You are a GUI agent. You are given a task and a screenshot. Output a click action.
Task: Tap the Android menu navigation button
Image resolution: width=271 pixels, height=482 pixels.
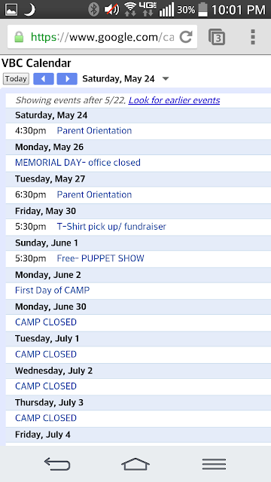[214, 464]
